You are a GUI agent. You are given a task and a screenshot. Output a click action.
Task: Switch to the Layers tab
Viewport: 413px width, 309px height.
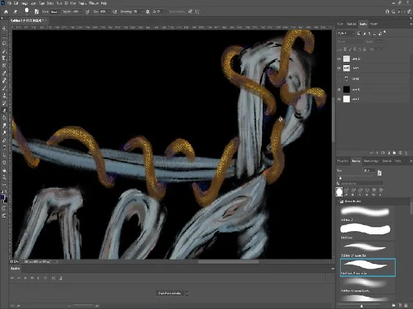tap(363, 24)
